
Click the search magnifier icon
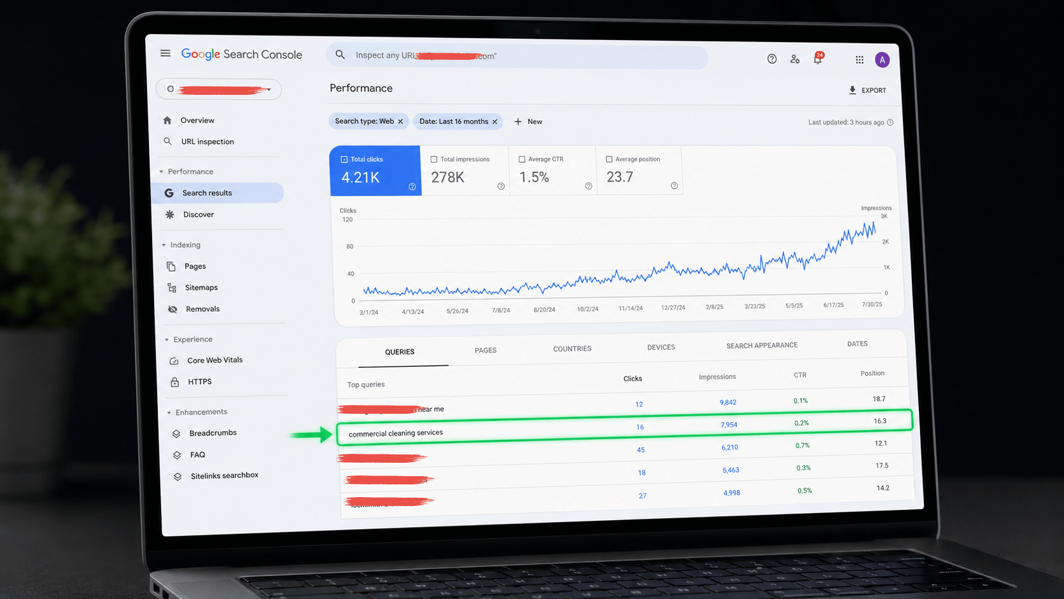click(340, 55)
